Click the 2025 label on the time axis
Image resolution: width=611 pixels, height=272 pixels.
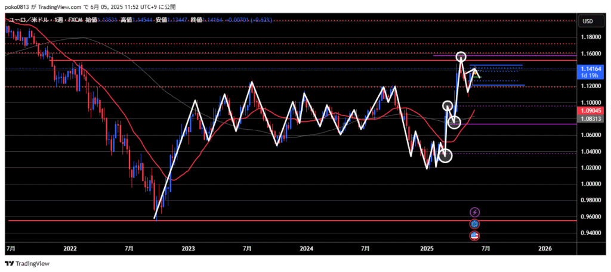[426, 247]
